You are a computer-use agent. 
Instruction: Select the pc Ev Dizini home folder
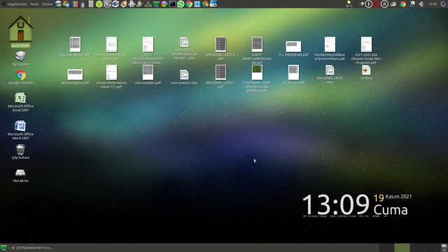pyautogui.click(x=20, y=31)
